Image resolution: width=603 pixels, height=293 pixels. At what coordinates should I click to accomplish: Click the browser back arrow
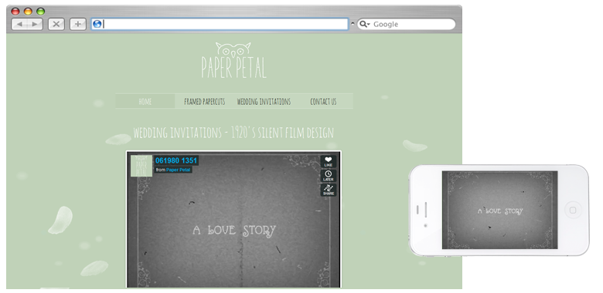click(x=19, y=24)
